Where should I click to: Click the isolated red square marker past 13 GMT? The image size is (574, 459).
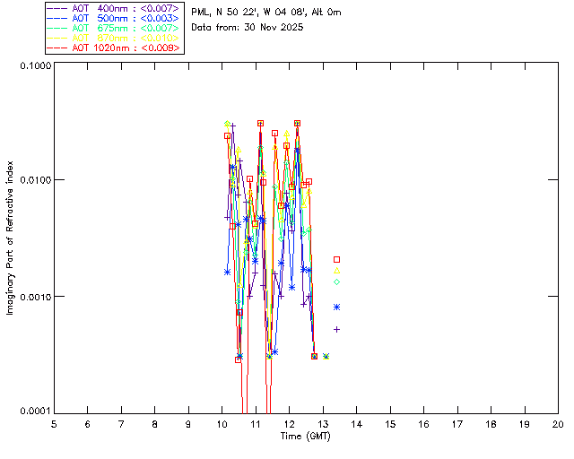(337, 259)
